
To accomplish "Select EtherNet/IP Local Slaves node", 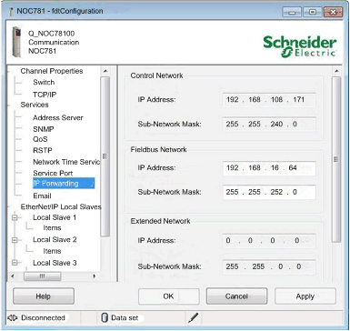I will point(61,206).
